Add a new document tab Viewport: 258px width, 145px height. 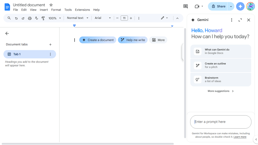click(50, 44)
